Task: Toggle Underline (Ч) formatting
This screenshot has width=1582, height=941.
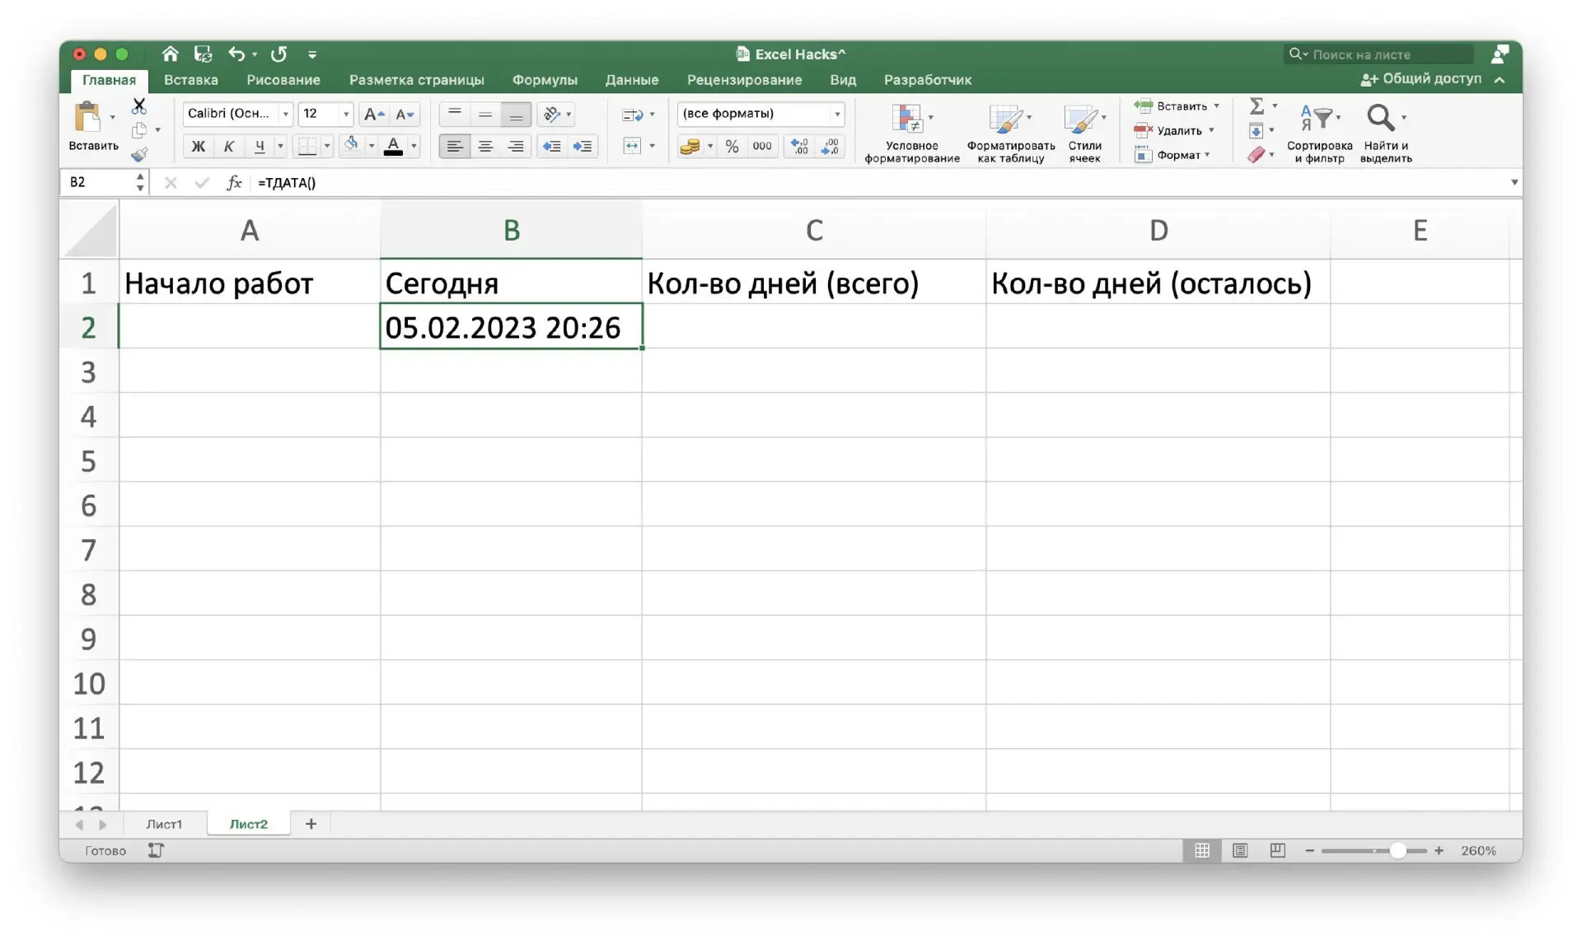Action: point(260,147)
